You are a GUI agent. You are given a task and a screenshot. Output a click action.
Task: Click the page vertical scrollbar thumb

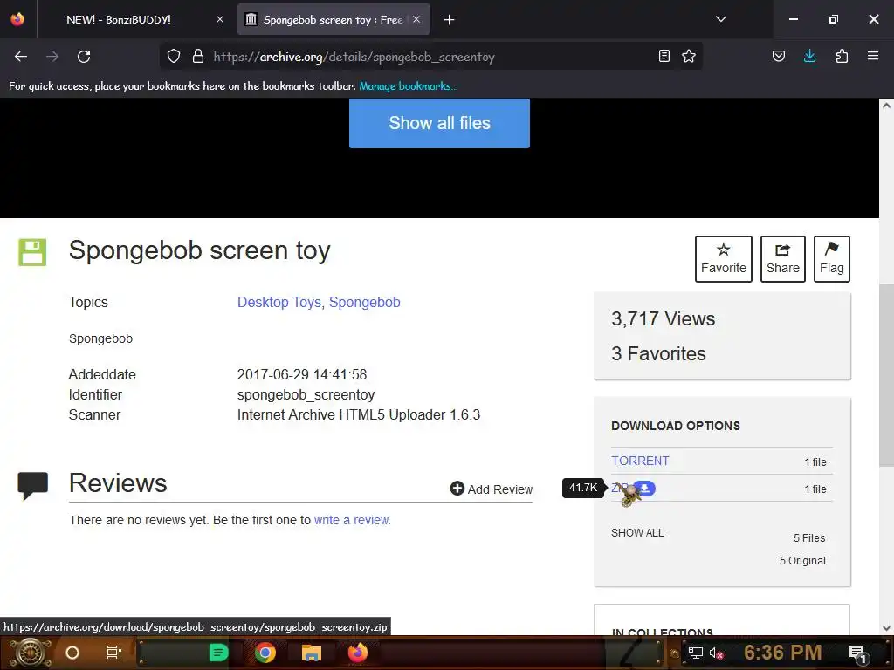(x=887, y=373)
